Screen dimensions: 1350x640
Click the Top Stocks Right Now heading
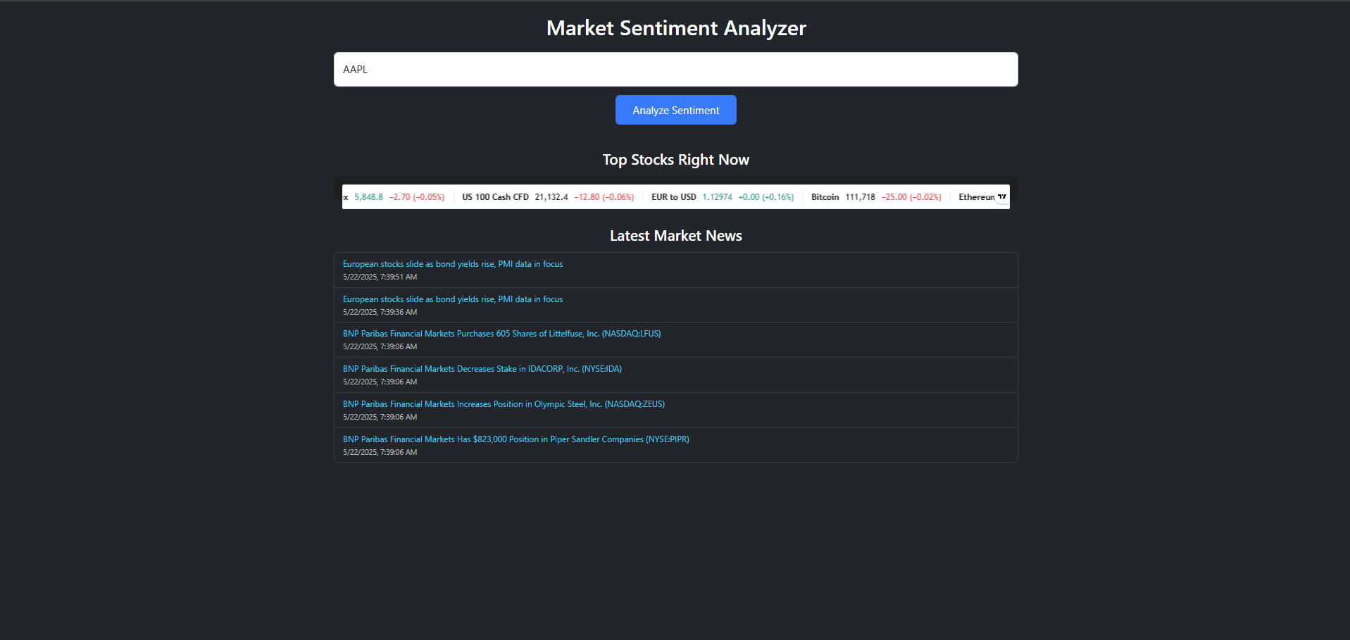676,160
